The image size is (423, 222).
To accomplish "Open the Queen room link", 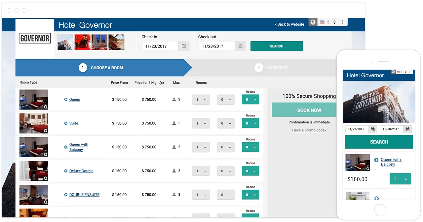I will pyautogui.click(x=75, y=100).
